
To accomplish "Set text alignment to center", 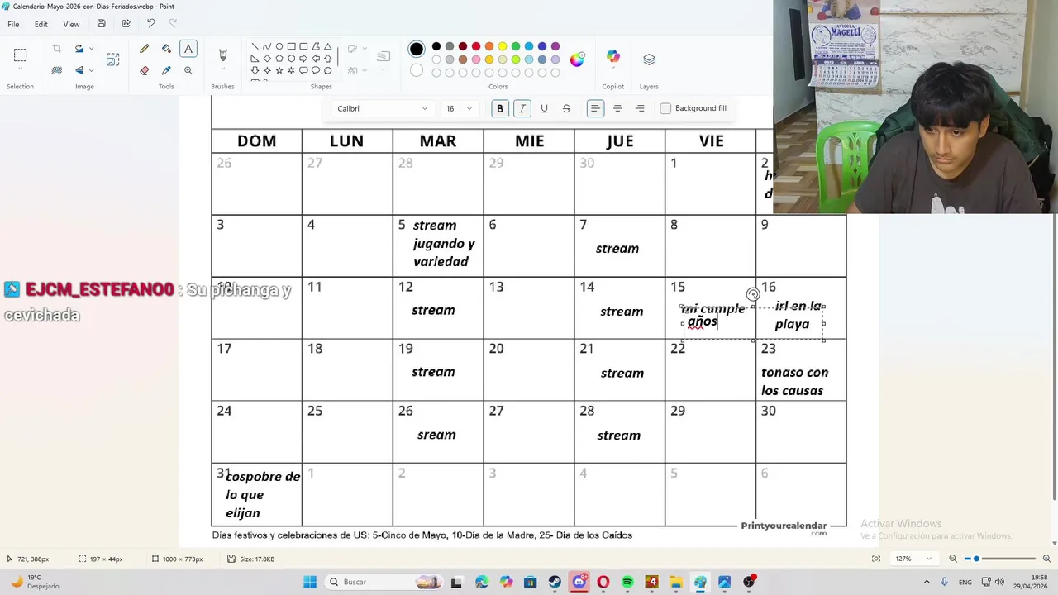I will pyautogui.click(x=617, y=108).
